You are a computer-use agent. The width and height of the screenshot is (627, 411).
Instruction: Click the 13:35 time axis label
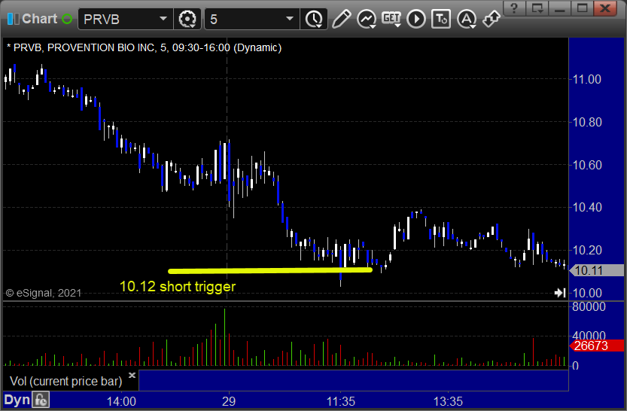pos(448,401)
